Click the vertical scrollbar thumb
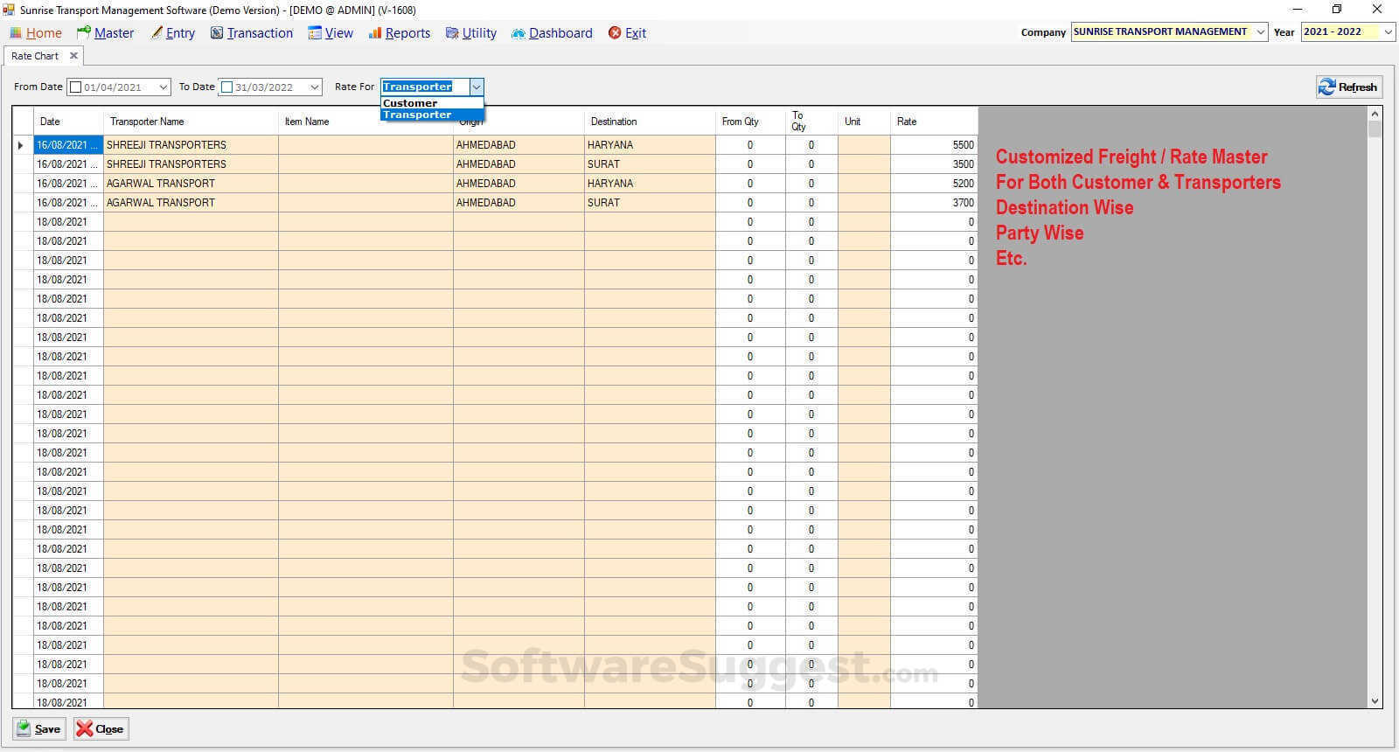Screen dimensions: 1399x752 pos(1375,129)
